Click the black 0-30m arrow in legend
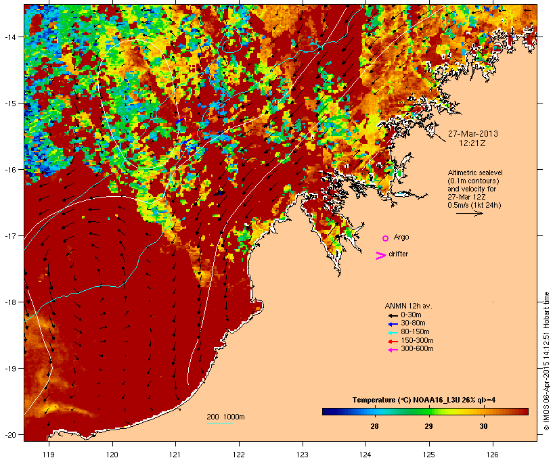This screenshot has height=460, width=555. 393,315
